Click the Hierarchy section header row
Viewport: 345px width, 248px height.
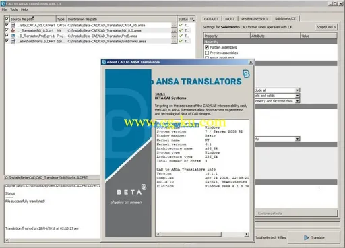click(x=270, y=42)
